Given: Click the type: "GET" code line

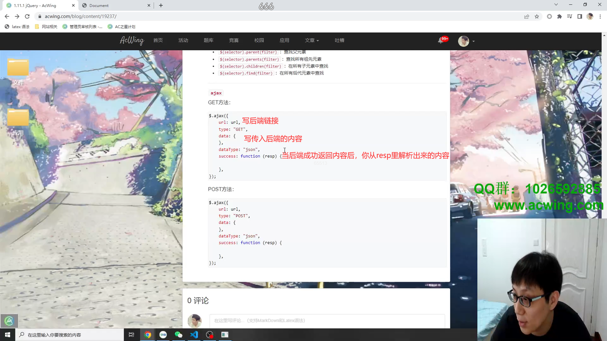Looking at the screenshot, I should tap(233, 129).
